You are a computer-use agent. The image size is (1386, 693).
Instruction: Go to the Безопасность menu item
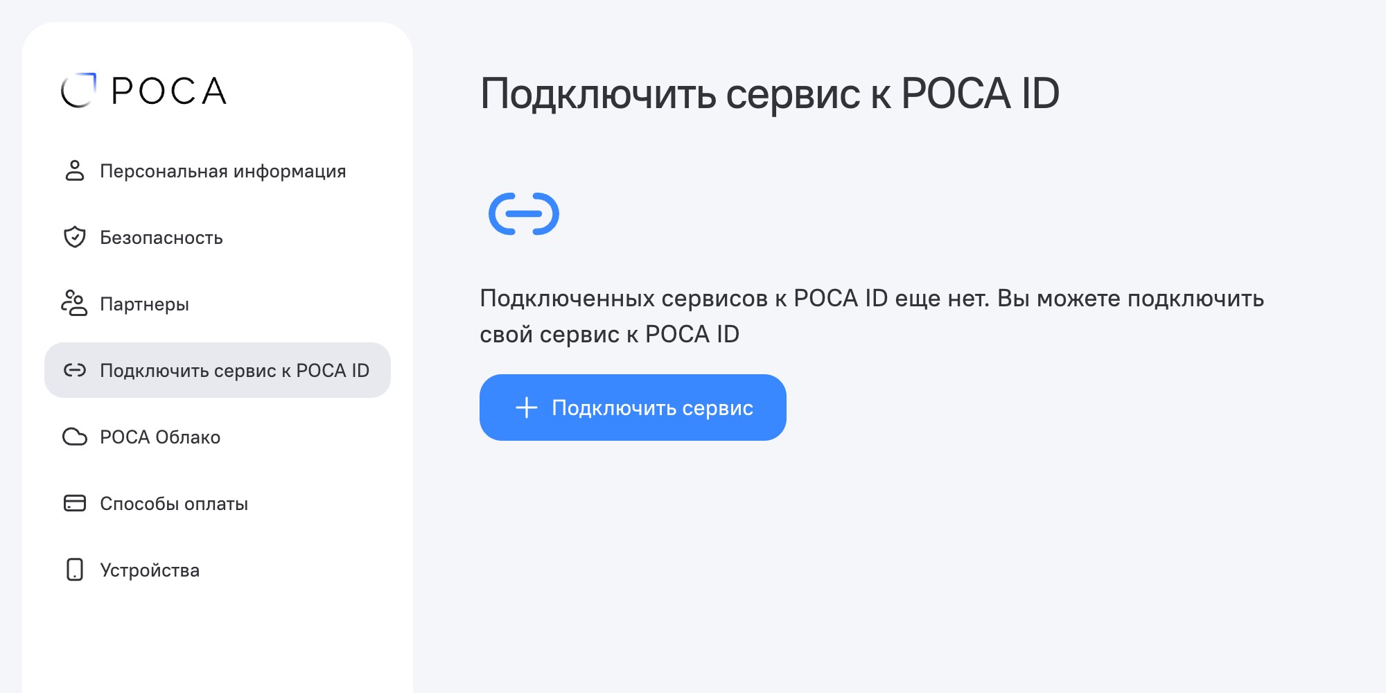pos(161,238)
